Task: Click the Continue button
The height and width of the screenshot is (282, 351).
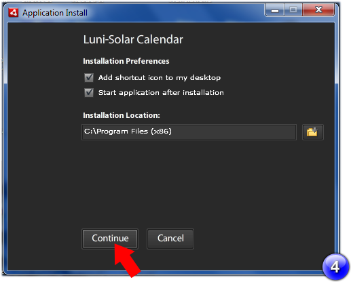Action: 110,239
